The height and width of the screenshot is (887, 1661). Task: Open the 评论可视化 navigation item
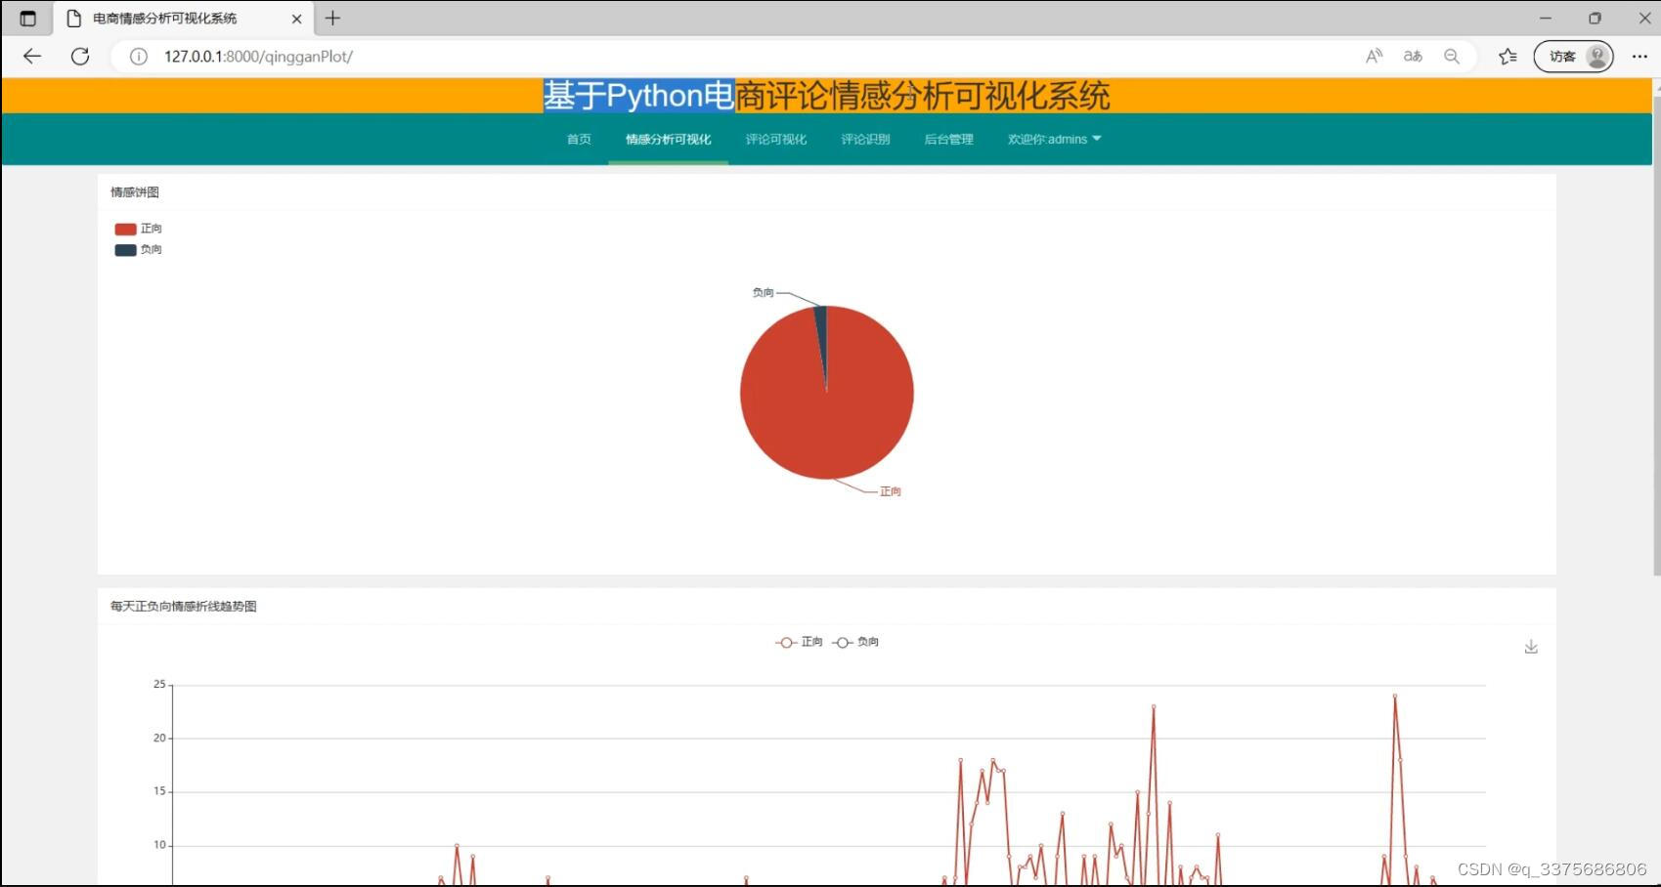pos(776,140)
